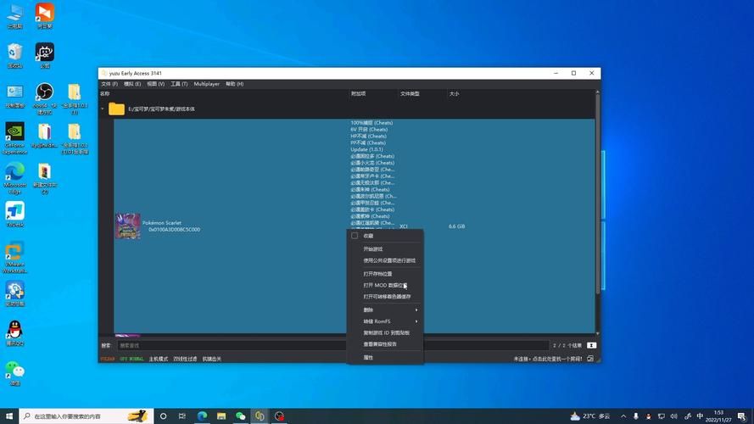Open WeChat from the taskbar

point(240,416)
